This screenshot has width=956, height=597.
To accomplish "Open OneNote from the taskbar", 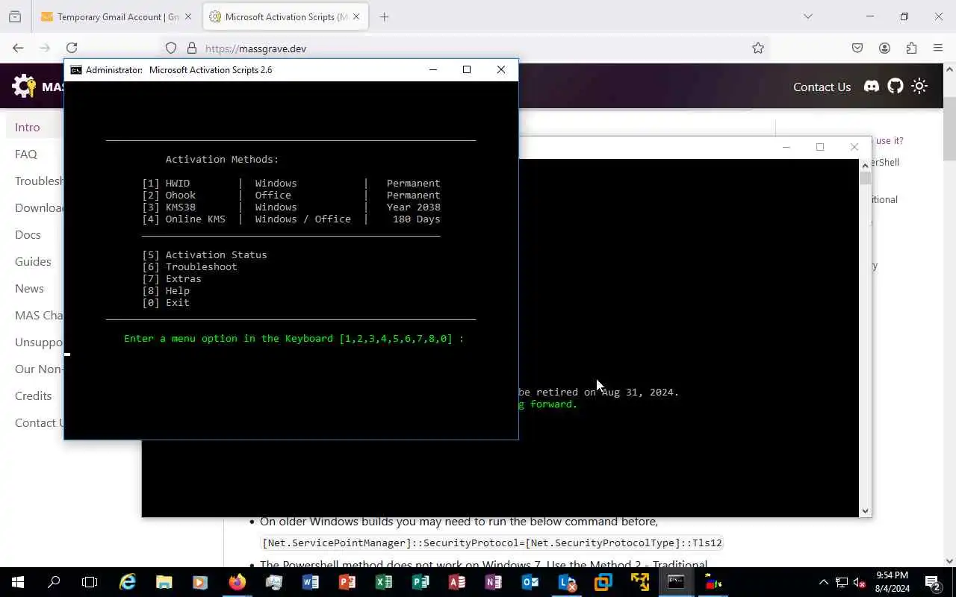I will [494, 582].
